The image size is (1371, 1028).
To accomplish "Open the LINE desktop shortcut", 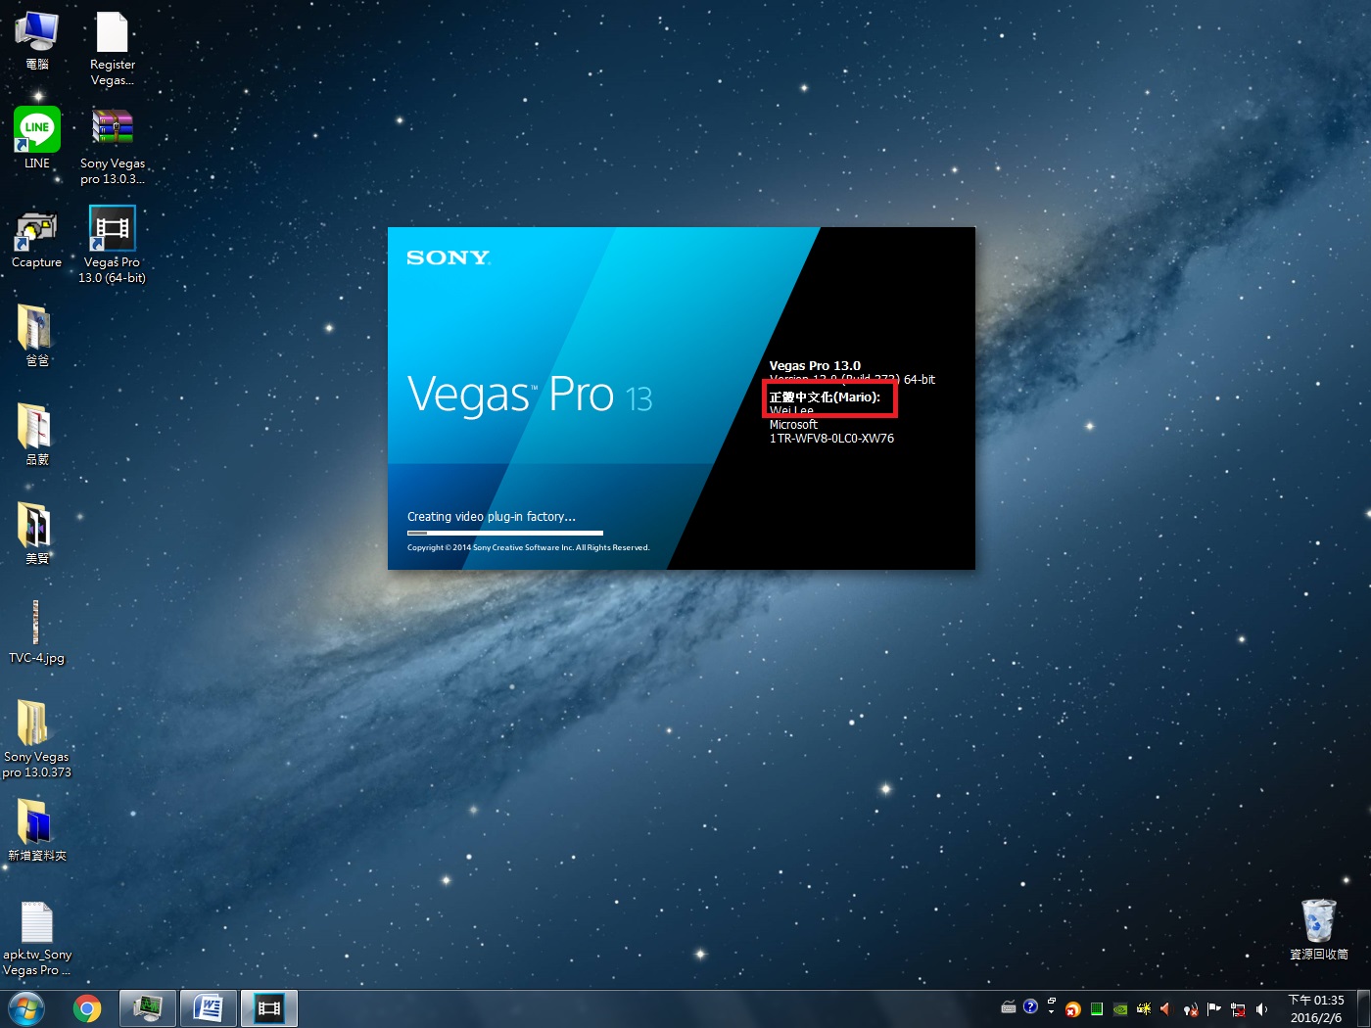I will pyautogui.click(x=36, y=138).
